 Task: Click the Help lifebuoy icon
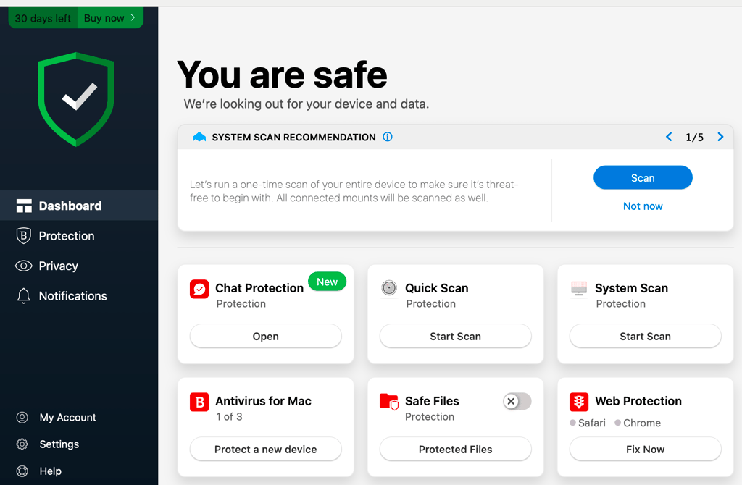(22, 471)
